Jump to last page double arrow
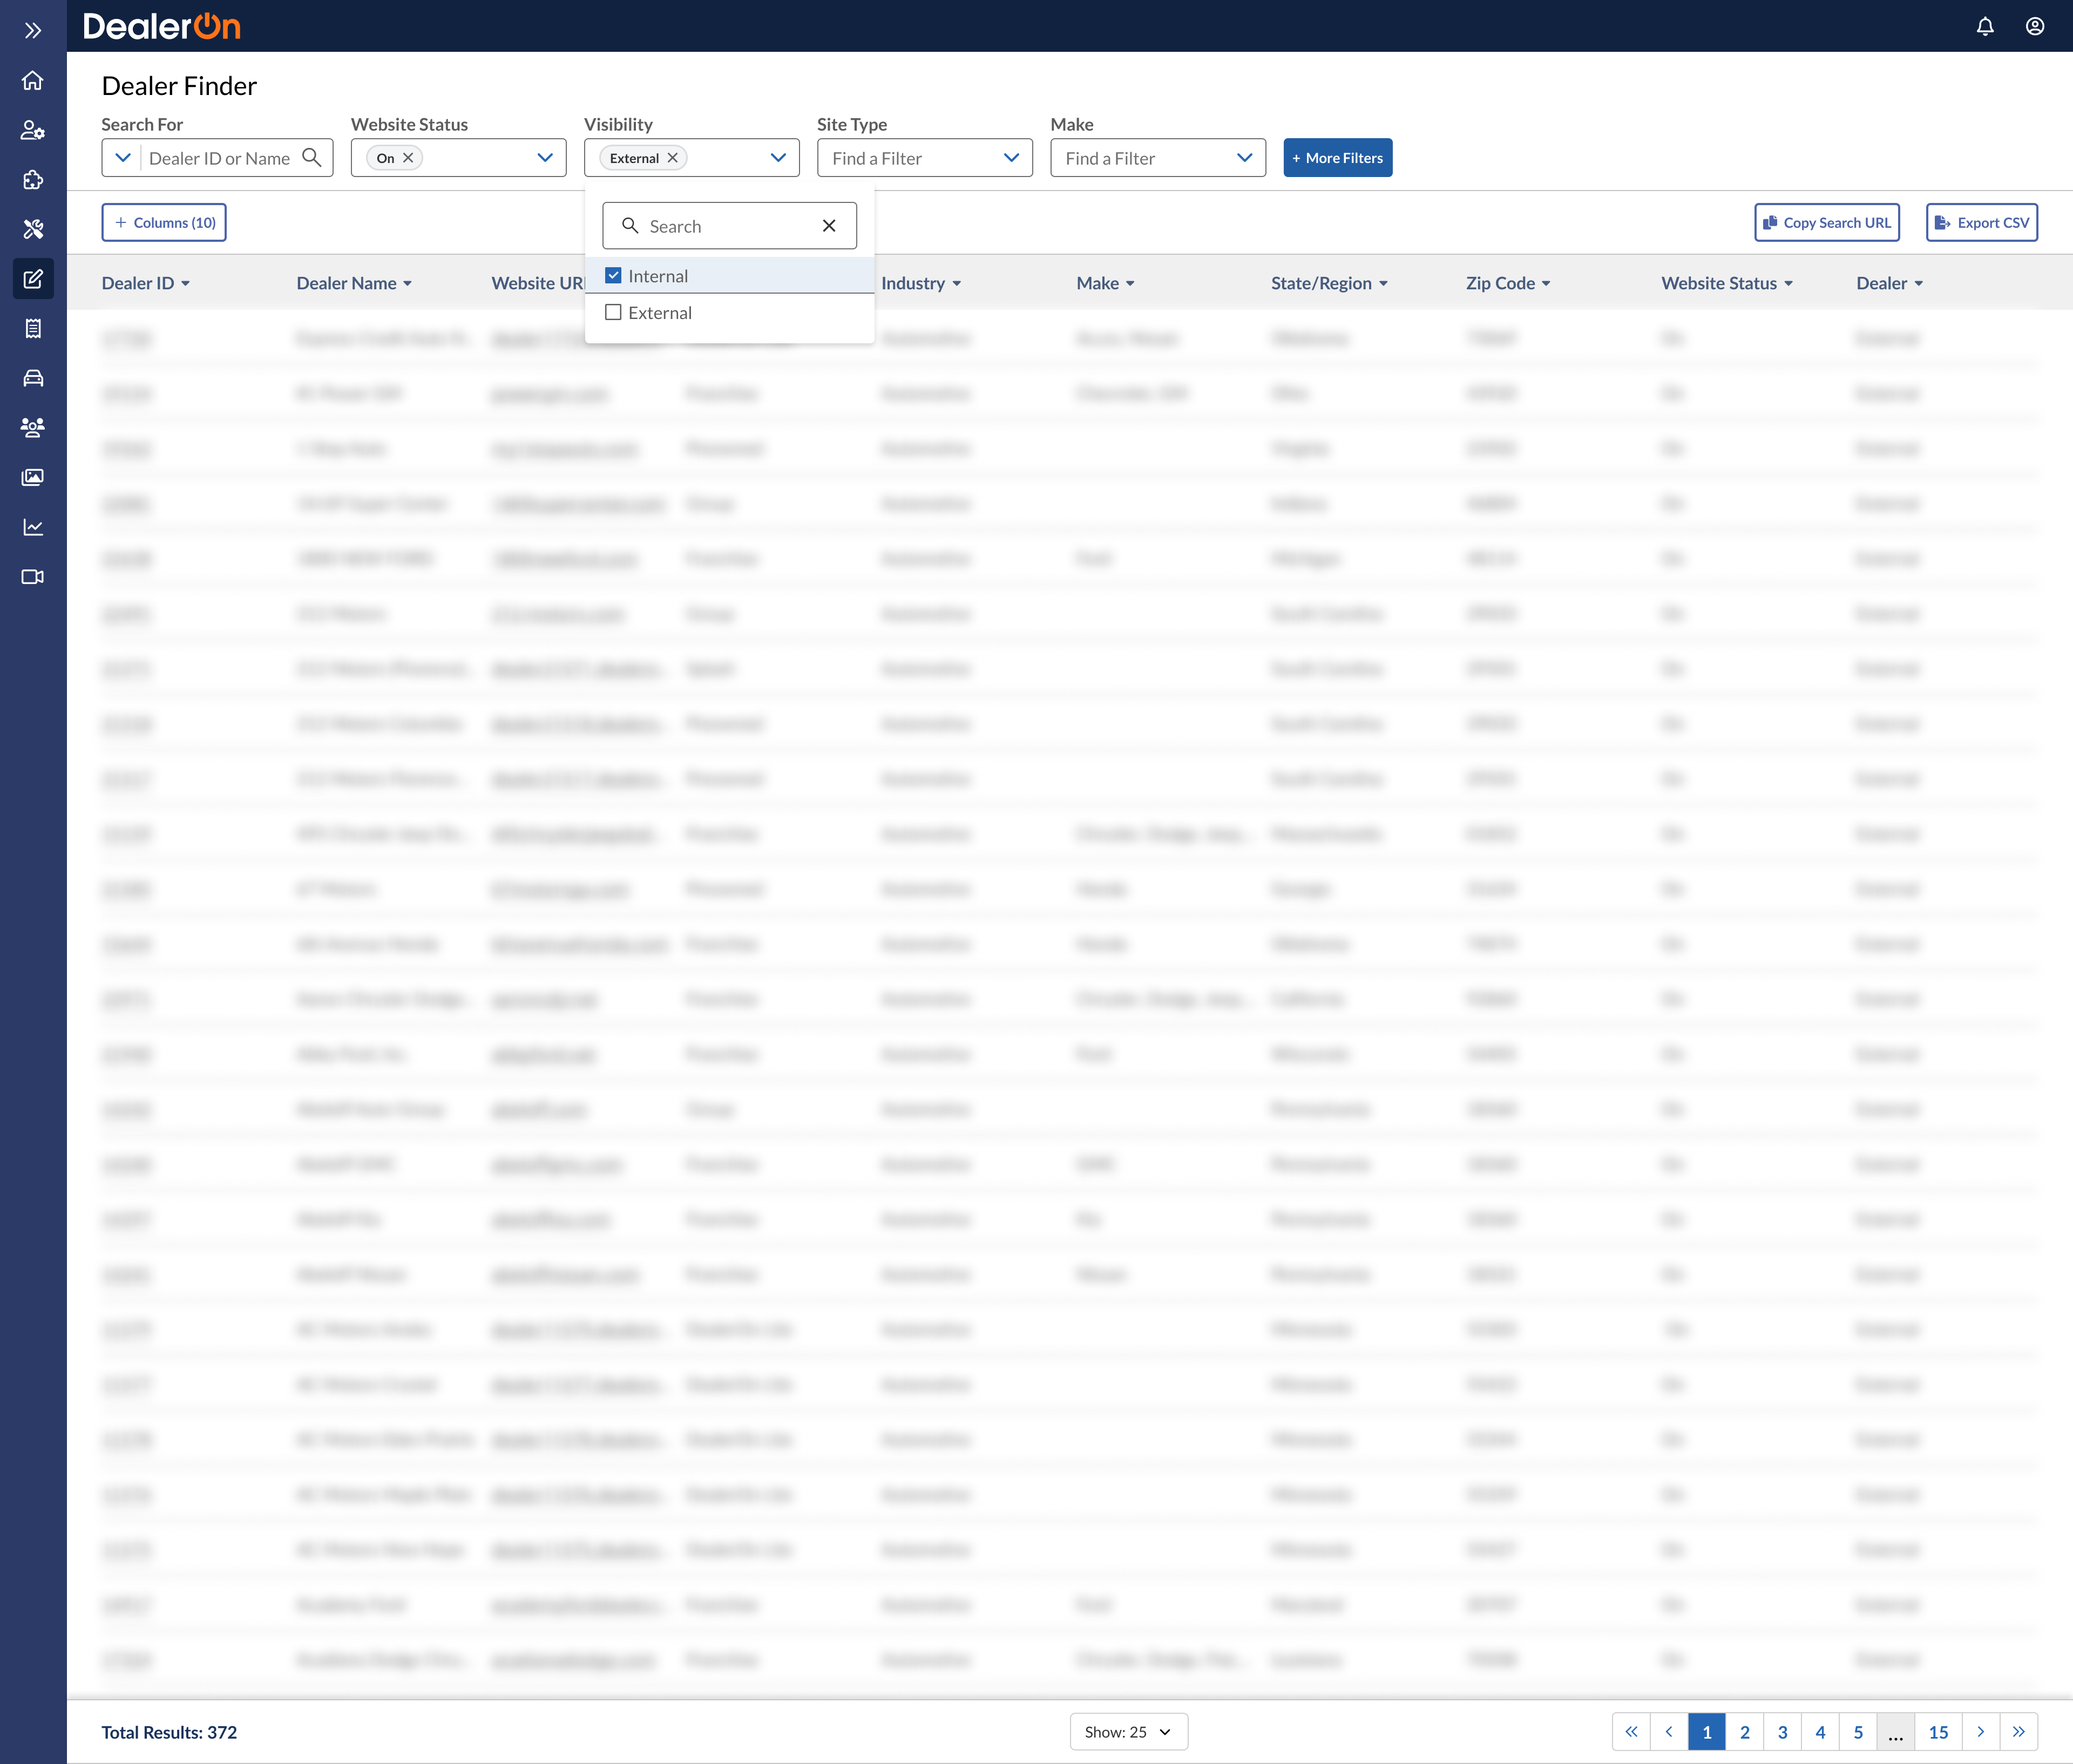Viewport: 2073px width, 1764px height. click(2019, 1732)
